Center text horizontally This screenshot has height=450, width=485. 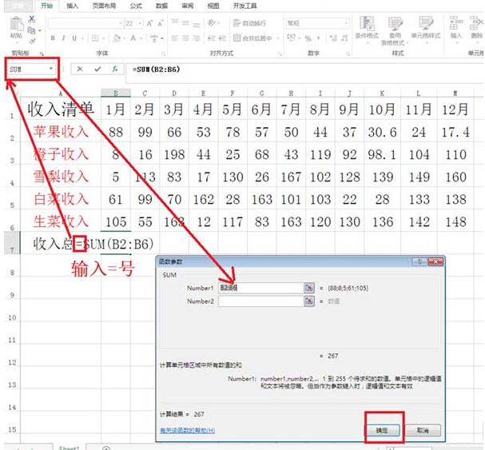tap(185, 38)
